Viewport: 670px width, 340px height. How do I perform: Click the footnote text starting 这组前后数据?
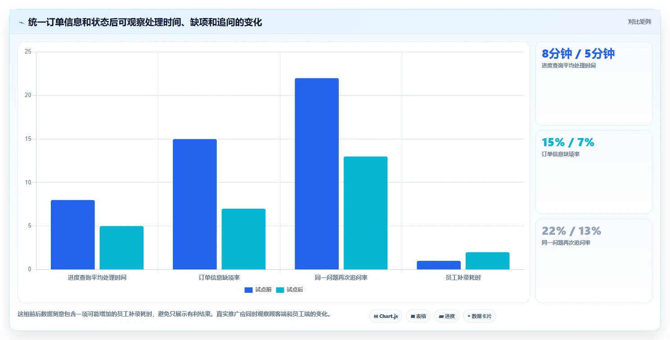pos(174,314)
